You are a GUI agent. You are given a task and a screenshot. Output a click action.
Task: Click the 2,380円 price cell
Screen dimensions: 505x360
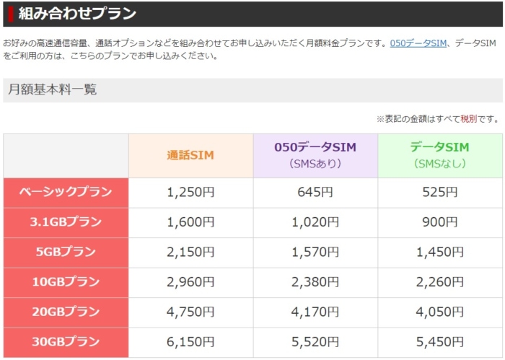(x=315, y=282)
